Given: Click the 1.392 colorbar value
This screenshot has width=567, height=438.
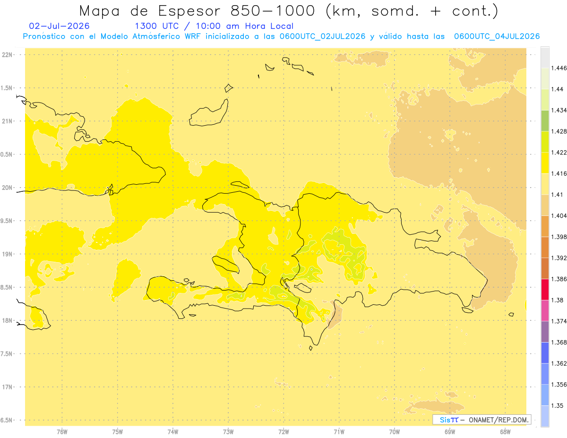Looking at the screenshot, I should 559,258.
